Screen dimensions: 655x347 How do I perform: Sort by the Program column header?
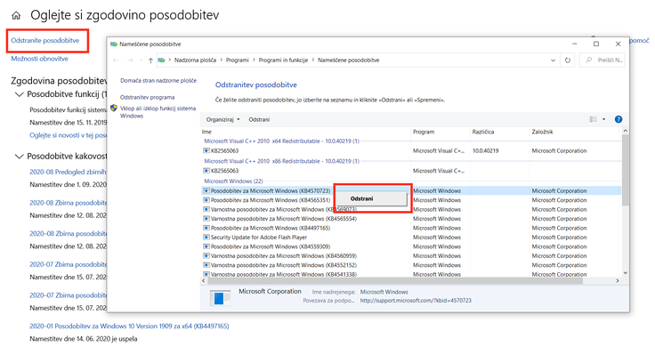point(441,132)
